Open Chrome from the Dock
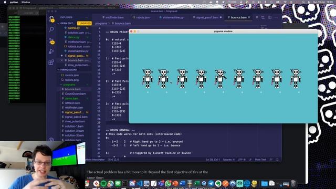This screenshot has height=189, width=336. tap(111, 183)
